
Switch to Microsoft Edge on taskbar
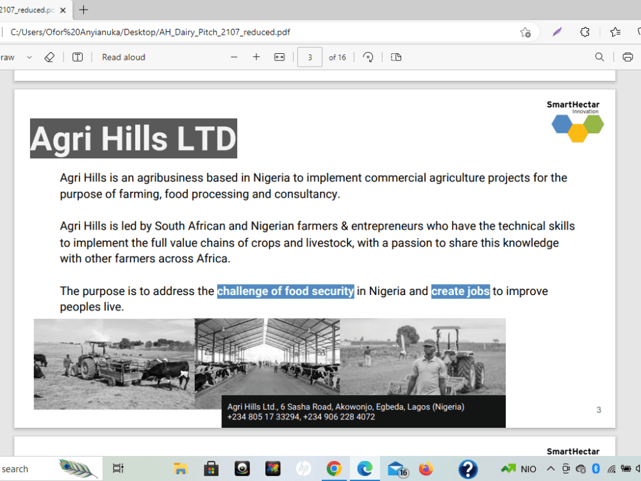pos(365,469)
